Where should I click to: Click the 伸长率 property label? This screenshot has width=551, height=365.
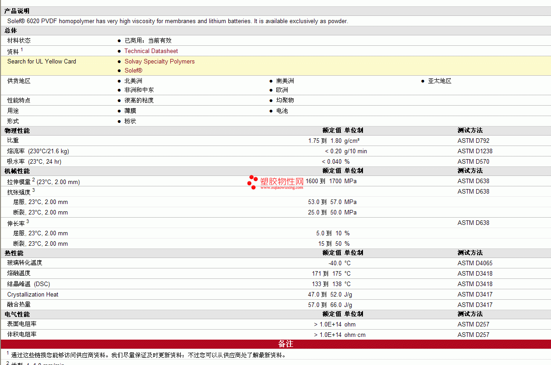[16, 224]
